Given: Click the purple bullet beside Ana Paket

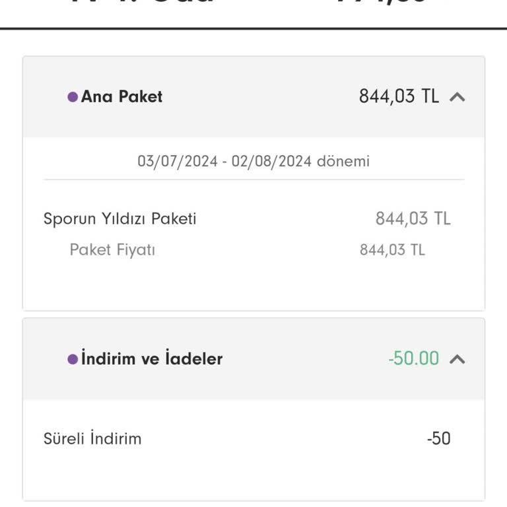Looking at the screenshot, I should point(73,97).
